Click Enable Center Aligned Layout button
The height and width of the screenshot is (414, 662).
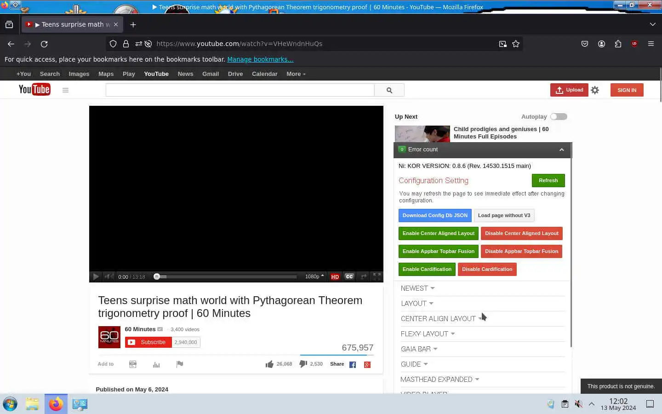(439, 233)
